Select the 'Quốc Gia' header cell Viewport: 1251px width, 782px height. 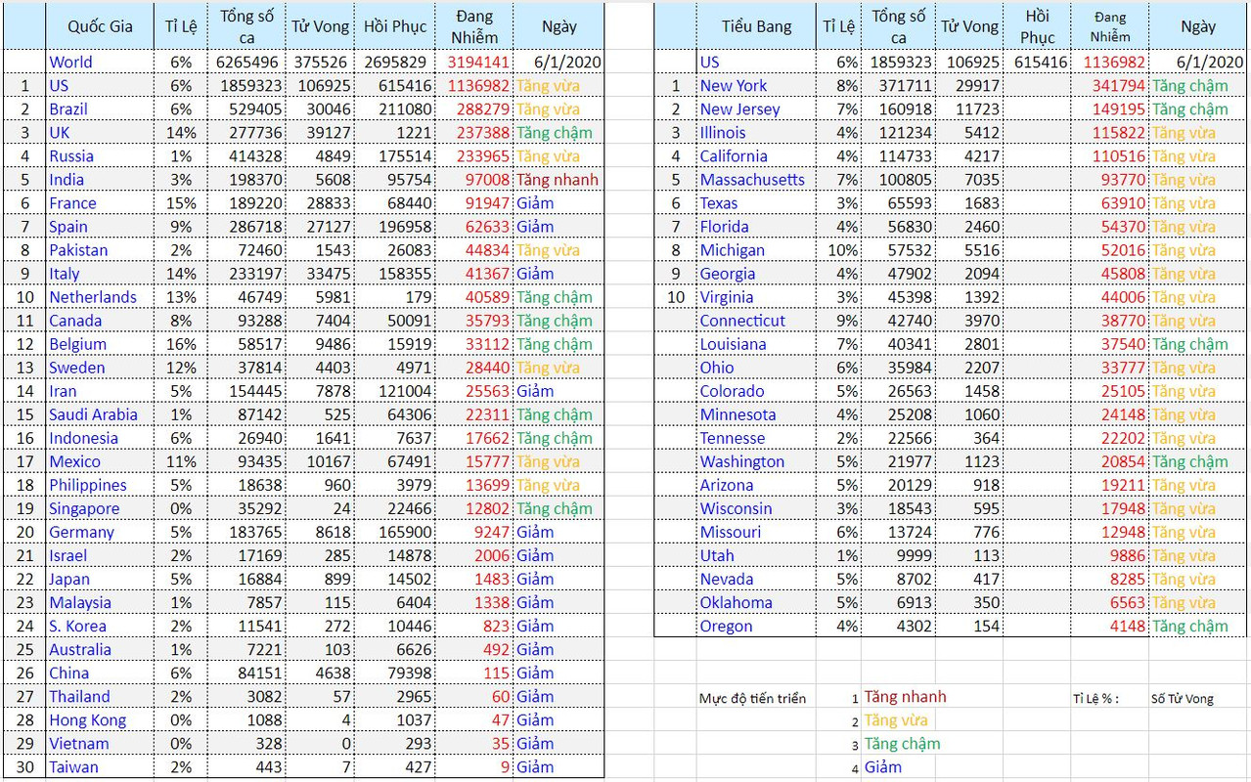tap(100, 26)
